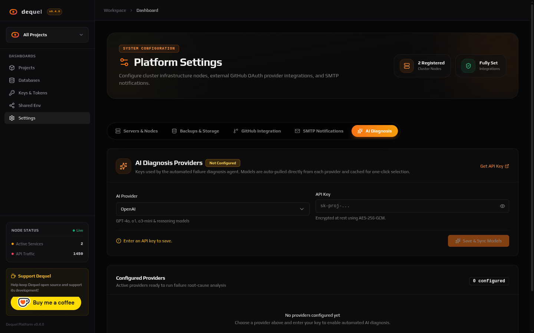Click Save & Sync Models button
534x333 pixels.
tap(478, 241)
